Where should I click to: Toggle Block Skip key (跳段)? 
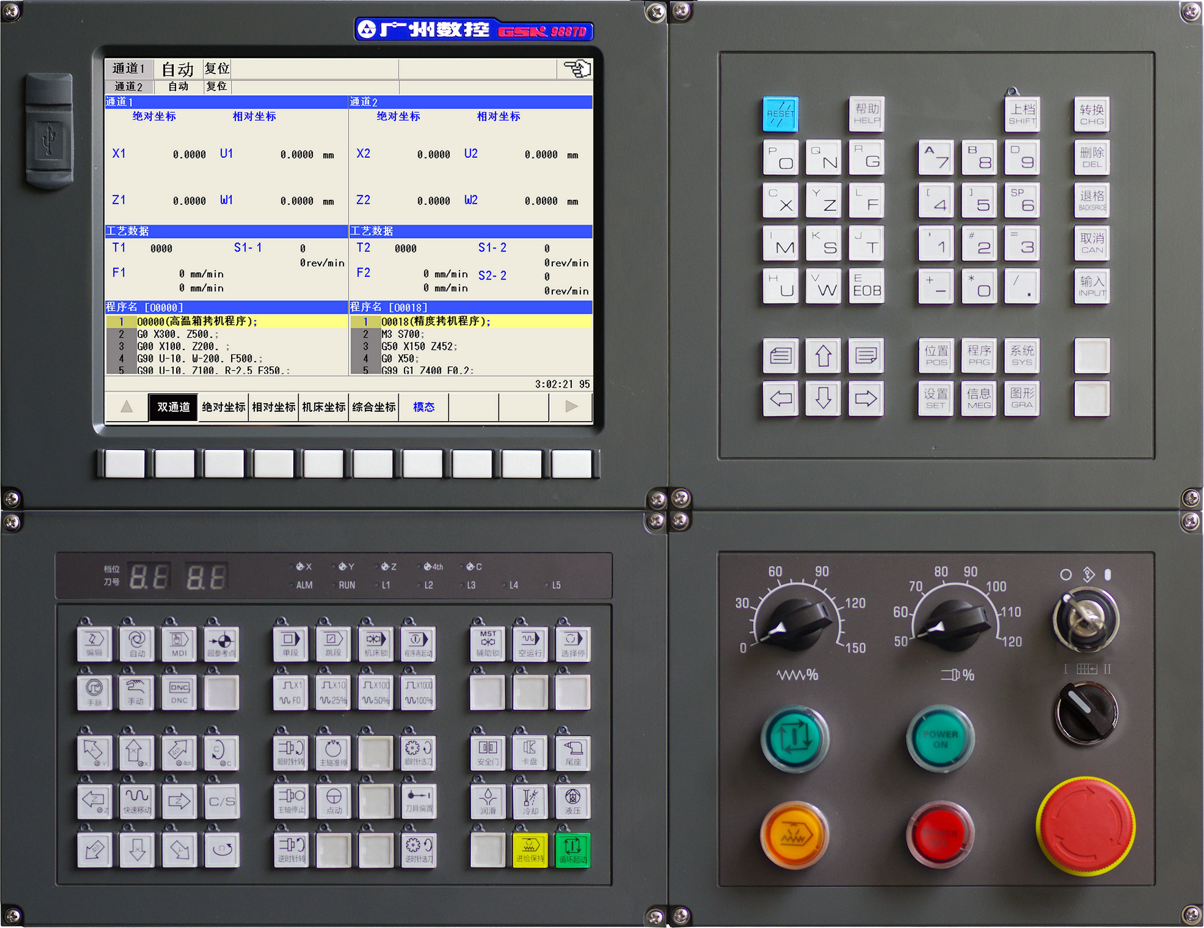[x=333, y=643]
